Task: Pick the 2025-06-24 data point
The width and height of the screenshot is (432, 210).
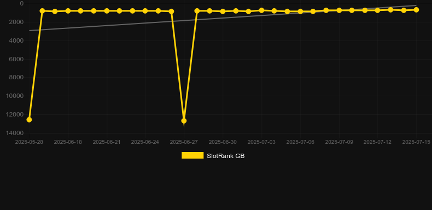Action: [x=145, y=11]
